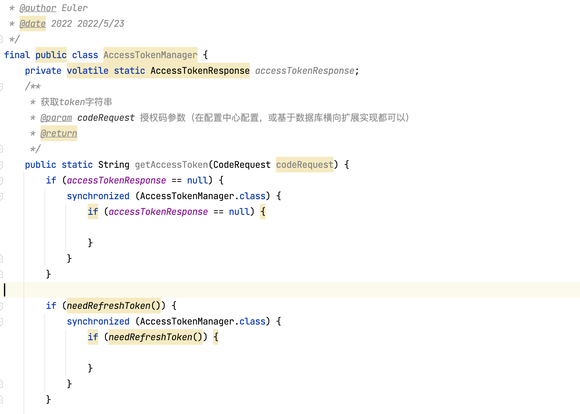Screen dimensions: 580x414
Task: Click public in the class declaration
Action: [x=51, y=55]
